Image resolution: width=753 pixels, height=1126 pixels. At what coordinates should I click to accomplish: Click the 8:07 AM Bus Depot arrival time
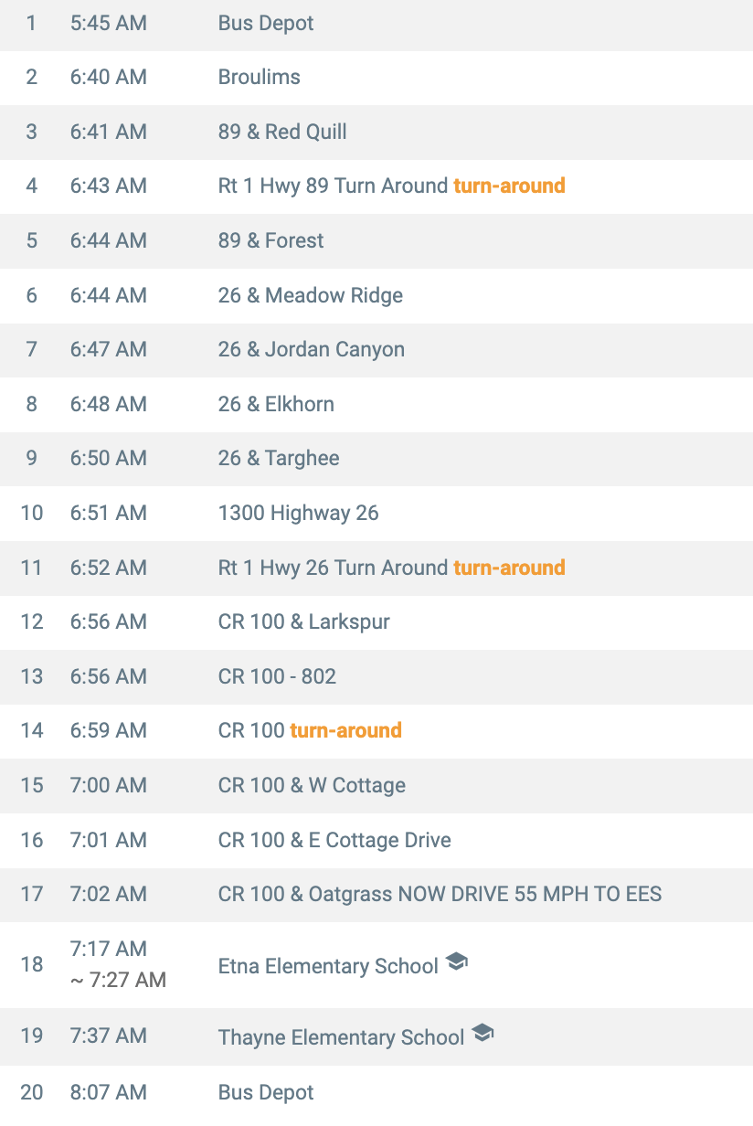click(x=108, y=1092)
